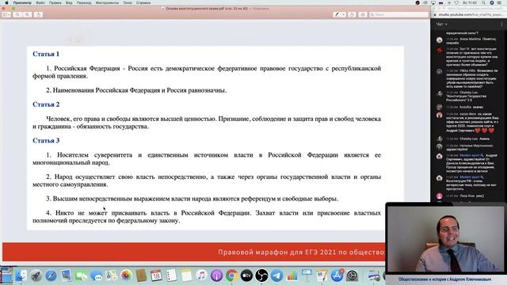The width and height of the screenshot is (507, 285).
Task: Open the Файл menu
Action: [x=40, y=2]
